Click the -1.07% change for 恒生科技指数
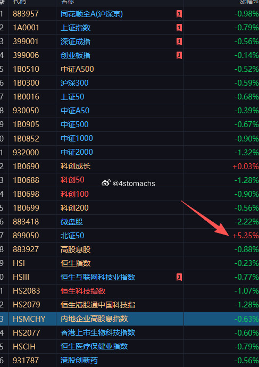 (x=246, y=291)
